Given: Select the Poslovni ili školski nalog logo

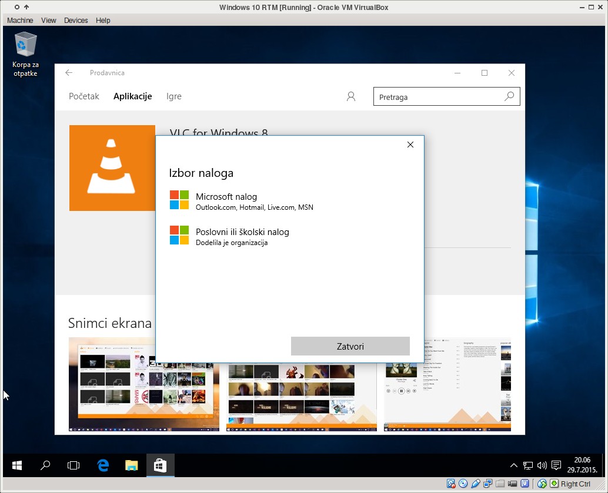Looking at the screenshot, I should point(179,235).
